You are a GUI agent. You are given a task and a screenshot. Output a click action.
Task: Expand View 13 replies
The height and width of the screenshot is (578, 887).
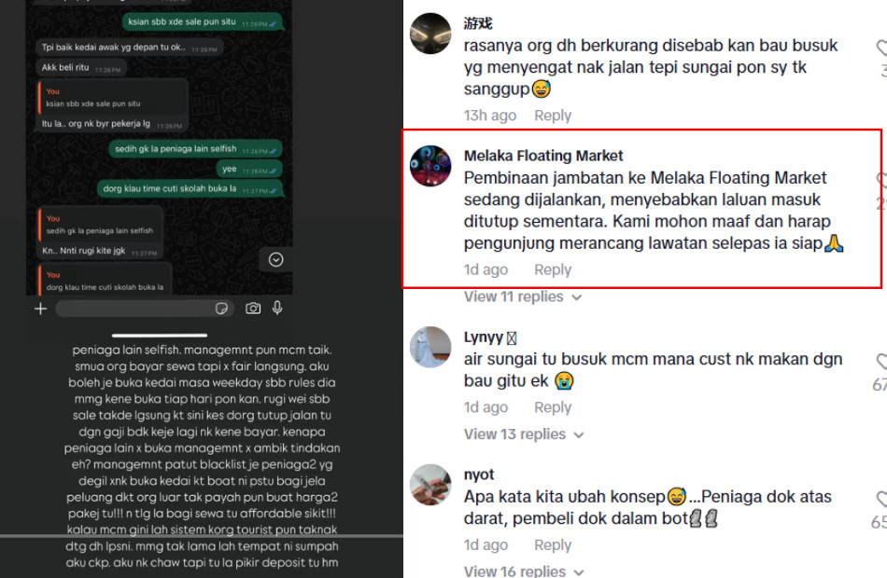(x=524, y=434)
